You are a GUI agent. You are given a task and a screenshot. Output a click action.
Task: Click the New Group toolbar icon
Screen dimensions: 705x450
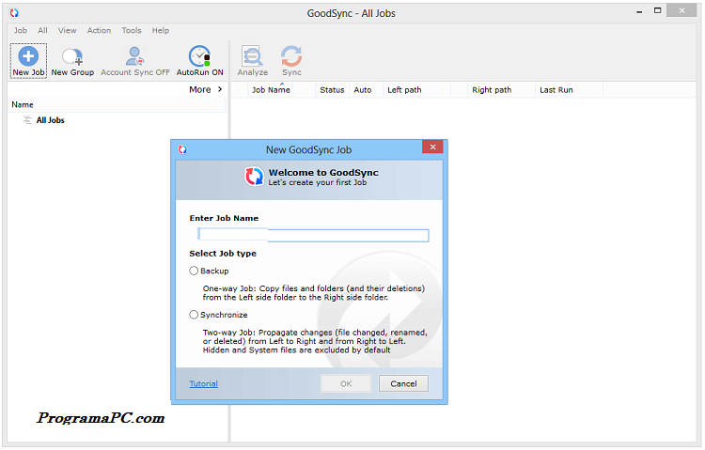(72, 56)
